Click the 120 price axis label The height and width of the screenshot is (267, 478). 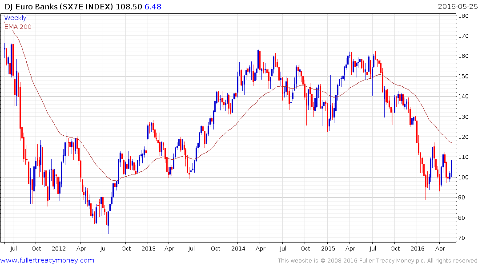(x=463, y=137)
